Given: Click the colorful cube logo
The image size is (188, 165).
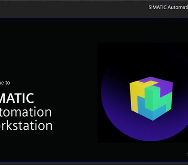Looking at the screenshot, I should coord(151,99).
